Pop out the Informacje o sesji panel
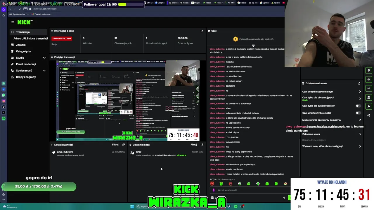This screenshot has width=374, height=210. click(202, 31)
